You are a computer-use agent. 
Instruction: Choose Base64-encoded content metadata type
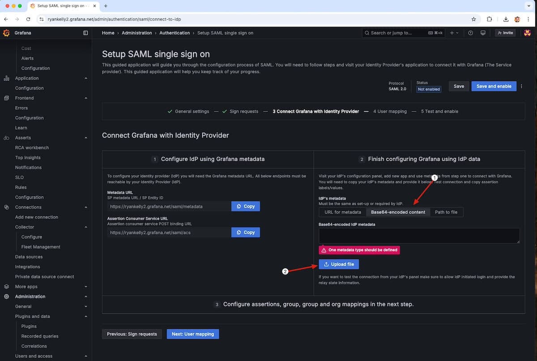click(x=398, y=212)
